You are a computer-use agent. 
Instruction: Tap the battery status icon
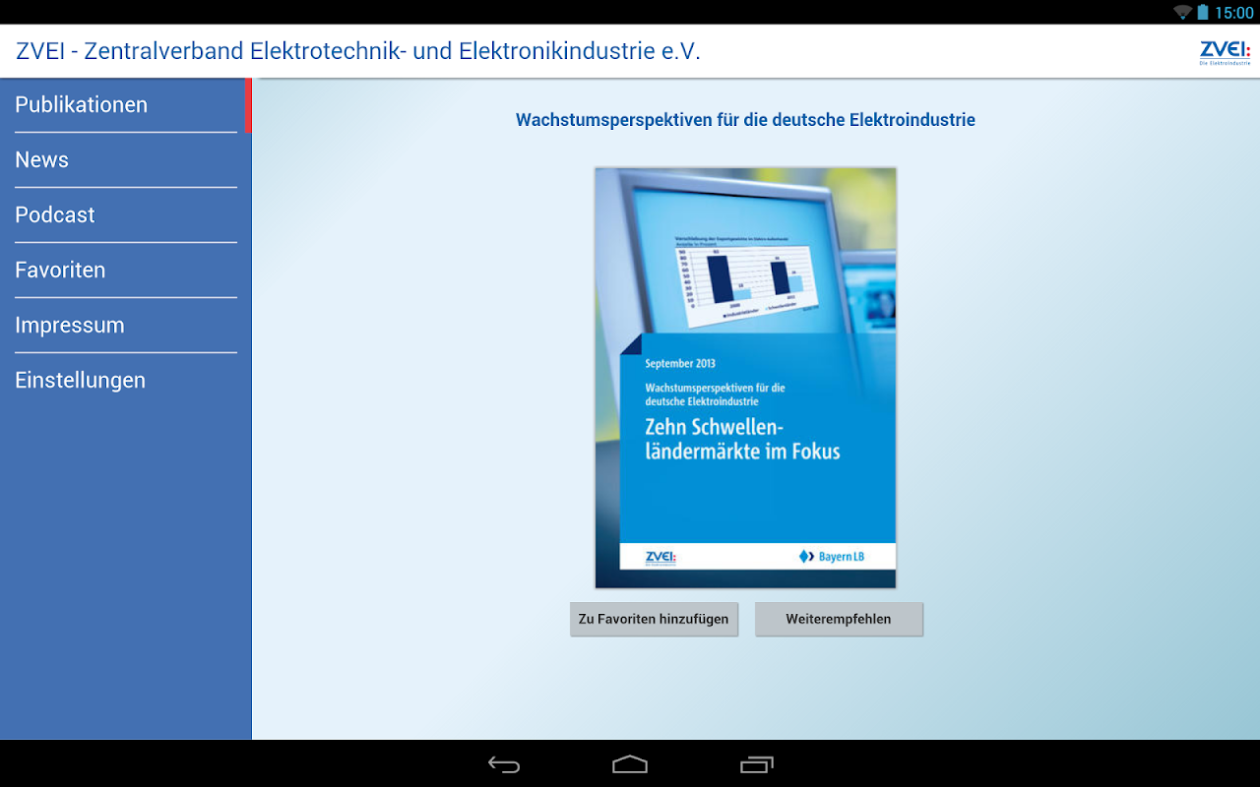pos(1203,12)
